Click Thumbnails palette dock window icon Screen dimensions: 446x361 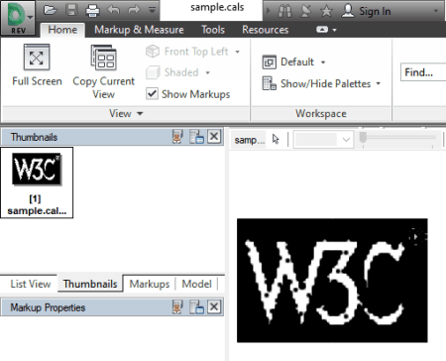click(x=196, y=137)
